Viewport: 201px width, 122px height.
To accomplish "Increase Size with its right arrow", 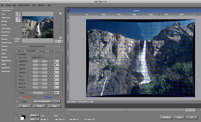I will coord(52,76).
